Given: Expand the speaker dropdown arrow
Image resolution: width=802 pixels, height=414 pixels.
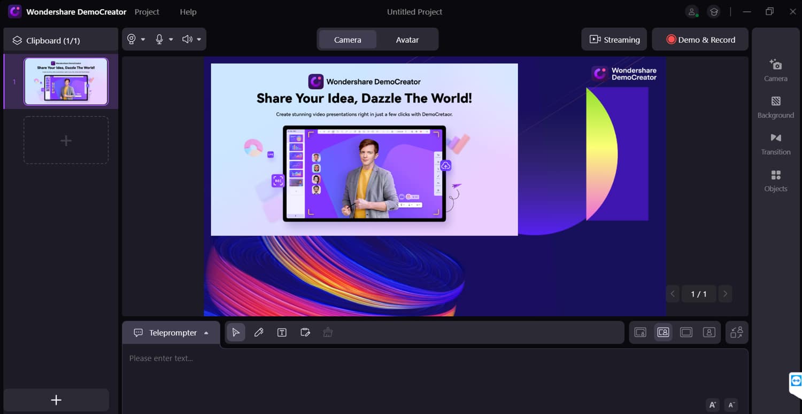Looking at the screenshot, I should point(199,40).
